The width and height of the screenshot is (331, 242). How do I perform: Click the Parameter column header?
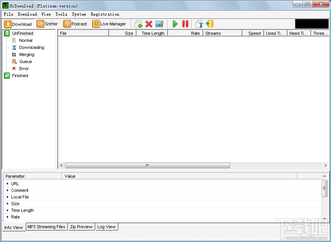point(33,176)
